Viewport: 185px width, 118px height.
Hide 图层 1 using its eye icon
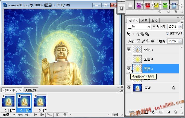(129, 49)
